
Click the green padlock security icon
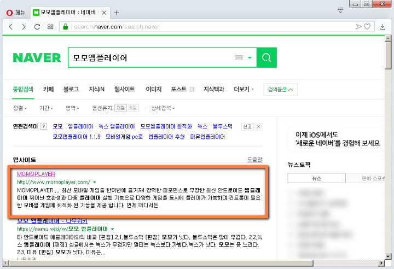(65, 27)
